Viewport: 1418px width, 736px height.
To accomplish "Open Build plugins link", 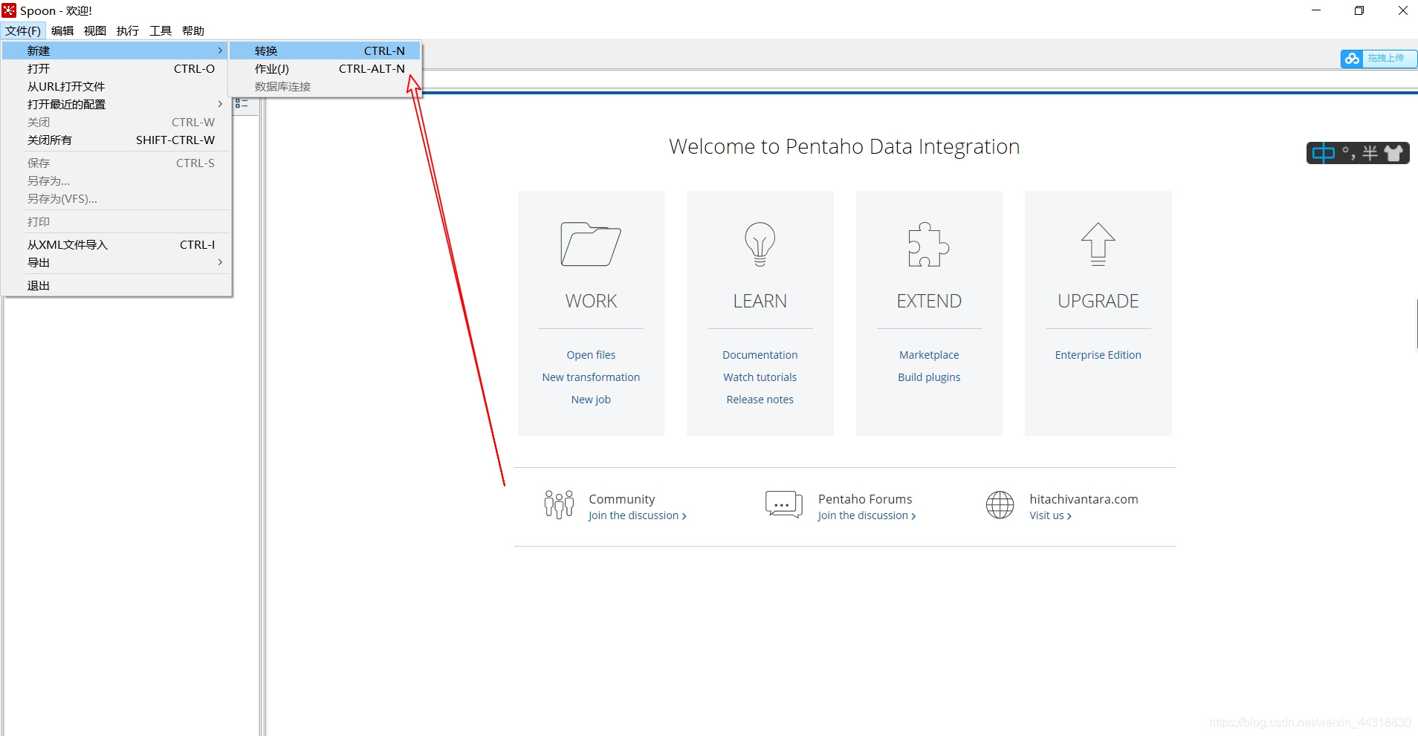I will [x=929, y=377].
